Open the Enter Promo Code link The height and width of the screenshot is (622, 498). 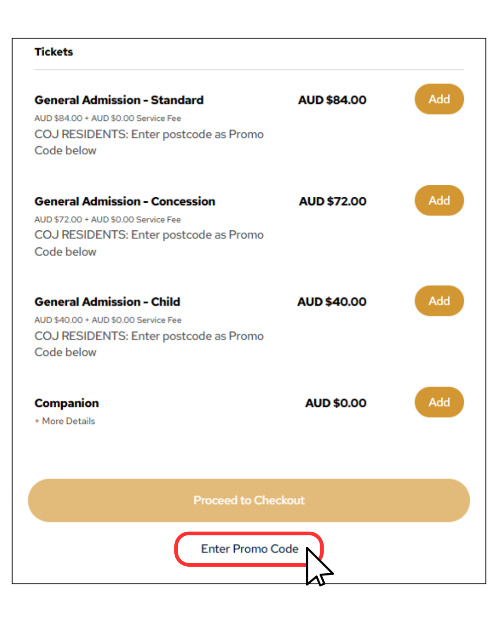point(249,549)
